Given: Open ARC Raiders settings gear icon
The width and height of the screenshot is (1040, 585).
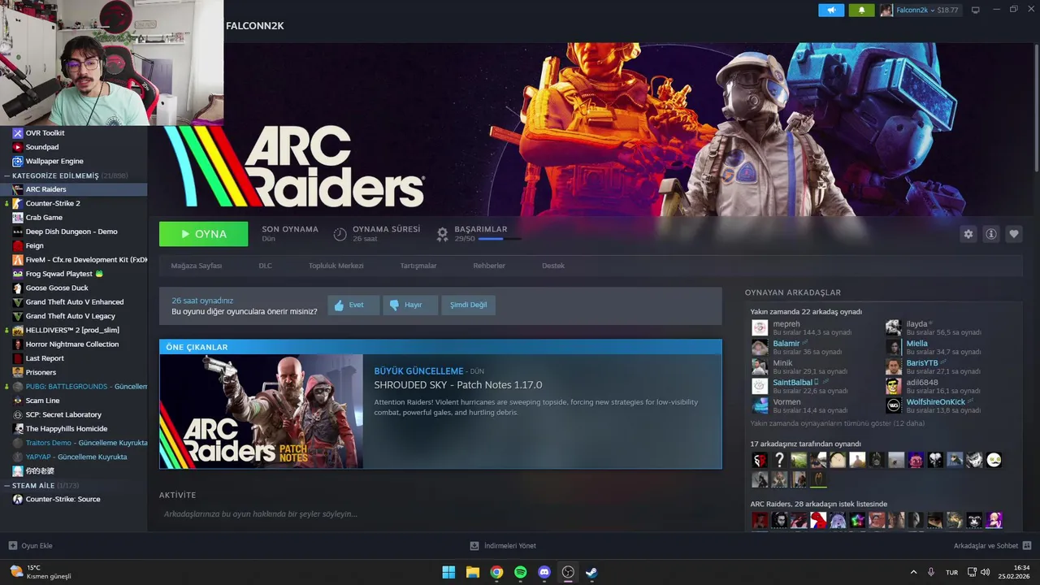Looking at the screenshot, I should pos(968,234).
